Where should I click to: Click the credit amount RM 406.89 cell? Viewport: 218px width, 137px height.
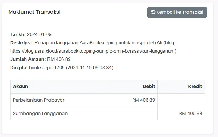pyautogui.click(x=181, y=113)
